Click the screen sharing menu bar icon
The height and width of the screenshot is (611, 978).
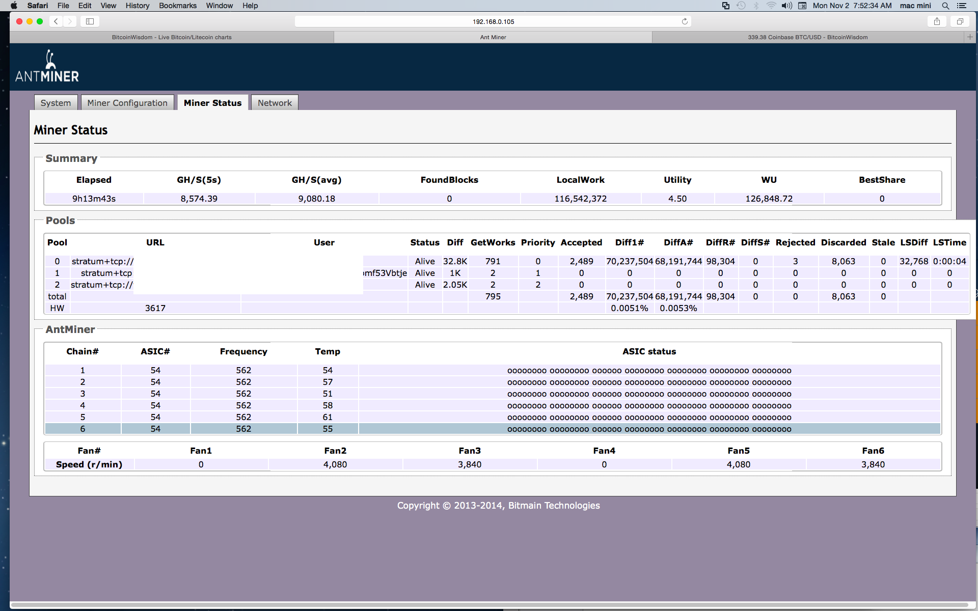tap(726, 6)
